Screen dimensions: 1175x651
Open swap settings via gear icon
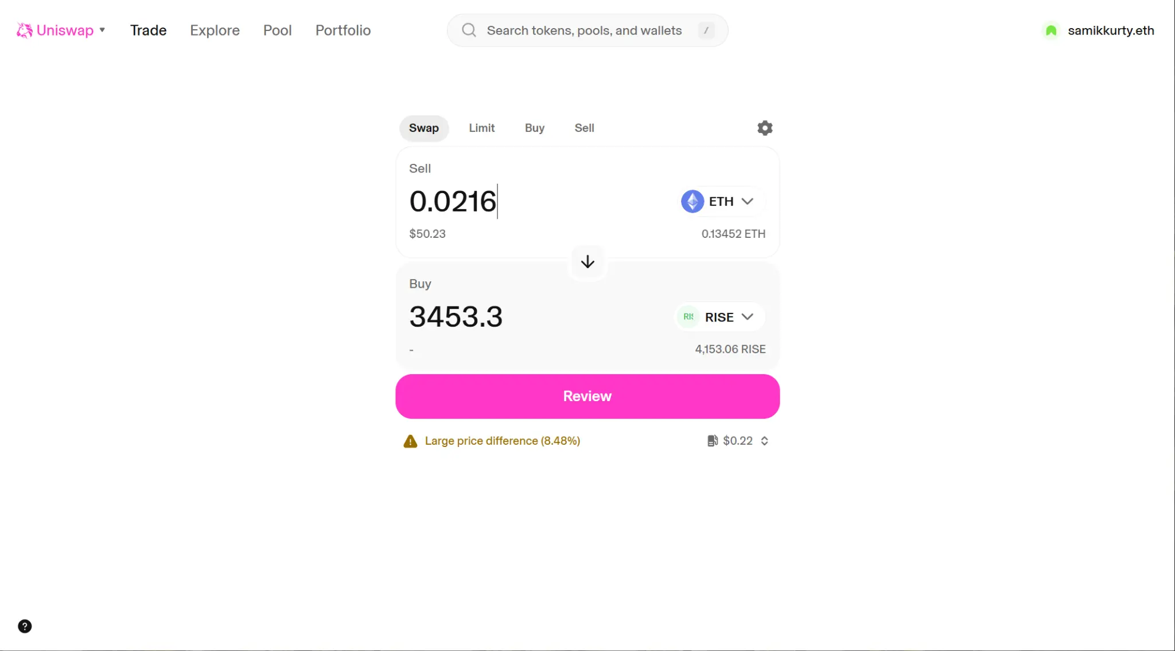point(765,128)
